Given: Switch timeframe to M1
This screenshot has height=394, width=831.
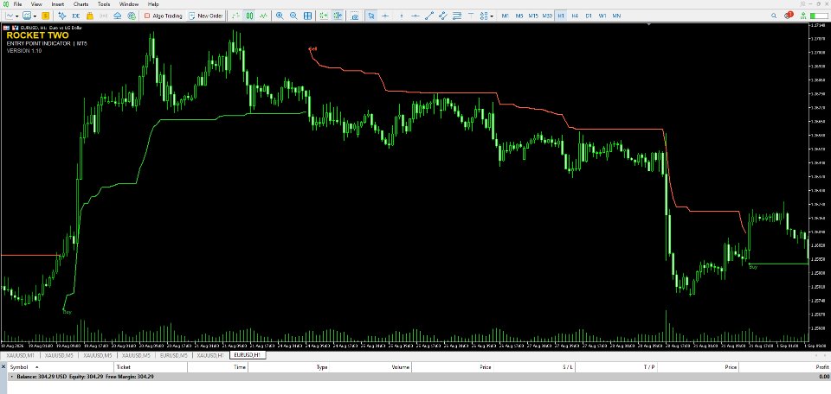Looking at the screenshot, I should pyautogui.click(x=505, y=16).
